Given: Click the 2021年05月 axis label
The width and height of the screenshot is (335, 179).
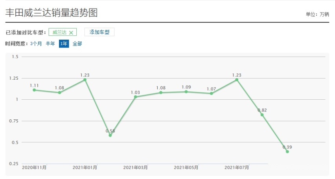Looking at the screenshot, I should pos(186,168).
